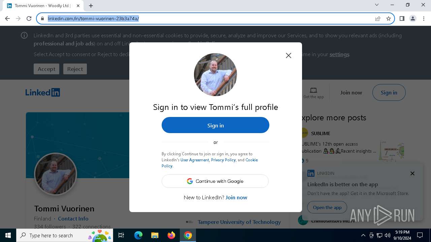The height and width of the screenshot is (242, 431).
Task: Open the User Agreement link
Action: (195, 160)
